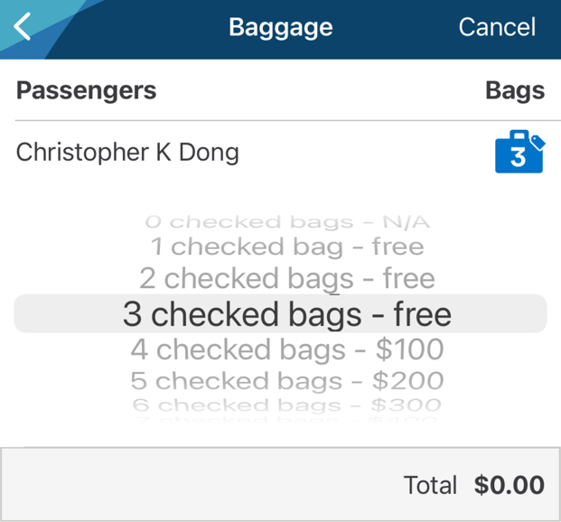Select 5 checked bags - $200 option
Viewport: 561px width, 522px height.
pyautogui.click(x=286, y=380)
